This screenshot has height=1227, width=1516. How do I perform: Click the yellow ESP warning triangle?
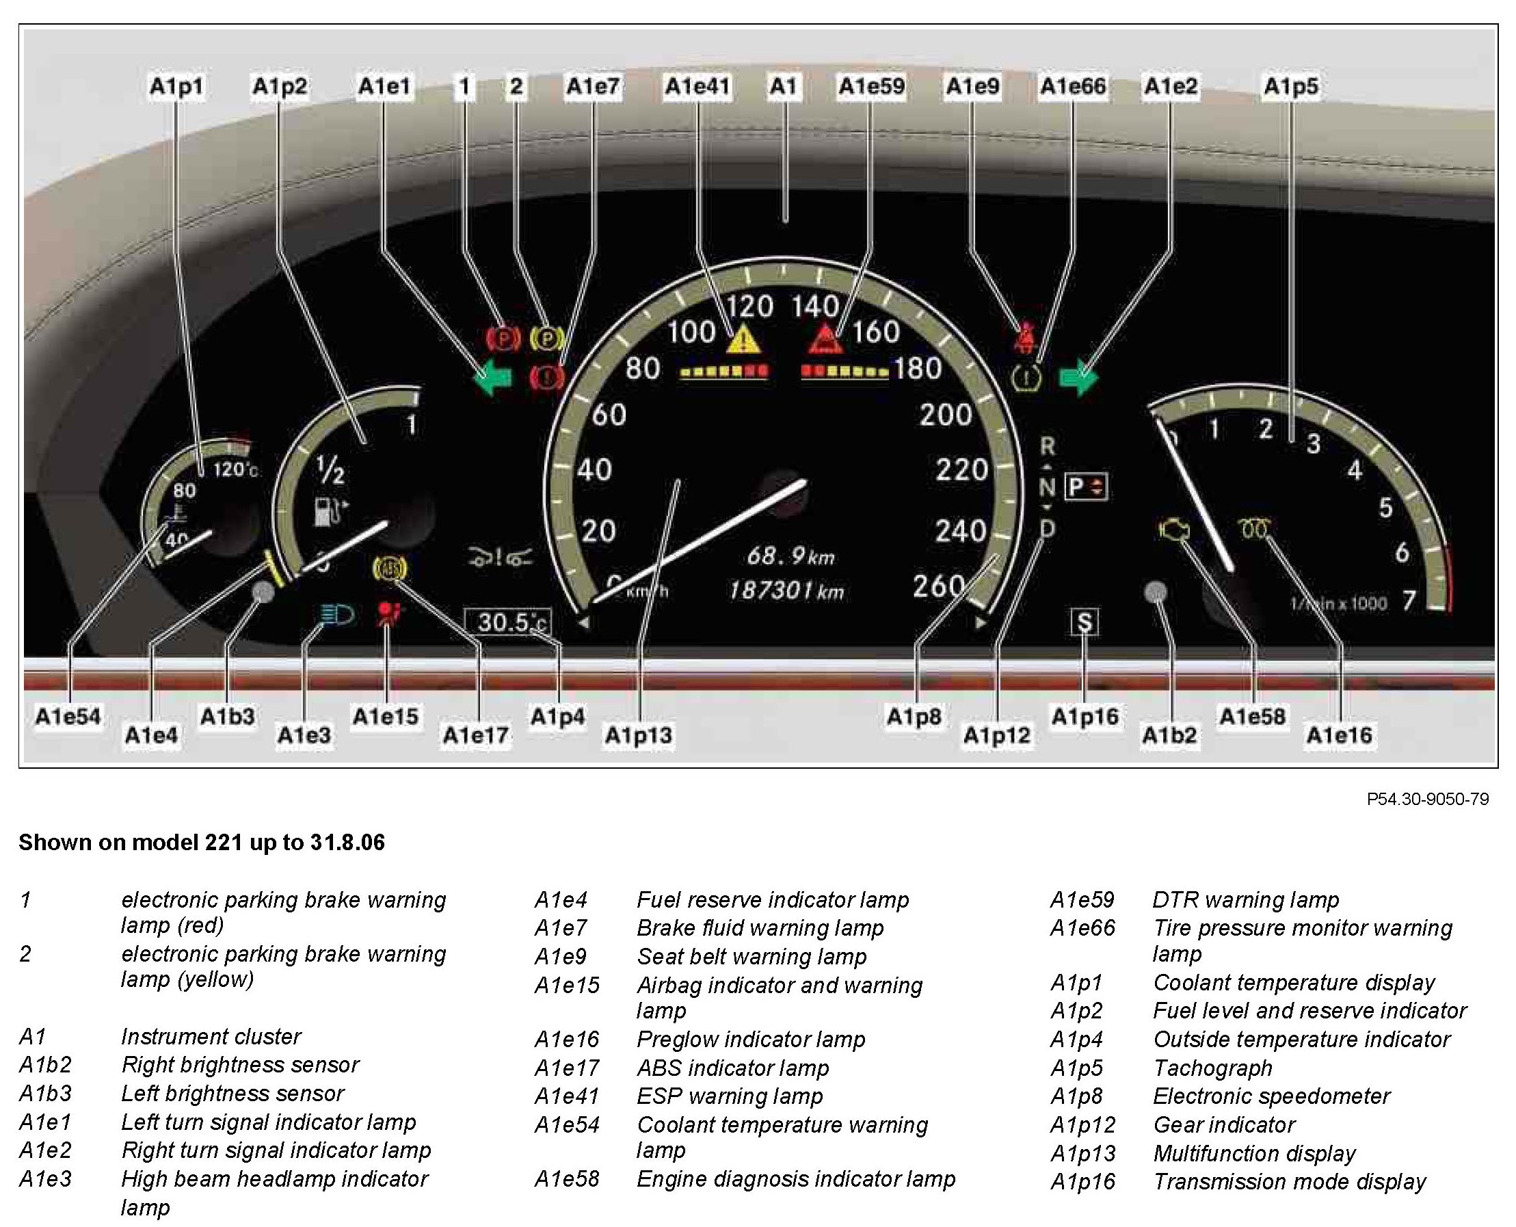[744, 339]
